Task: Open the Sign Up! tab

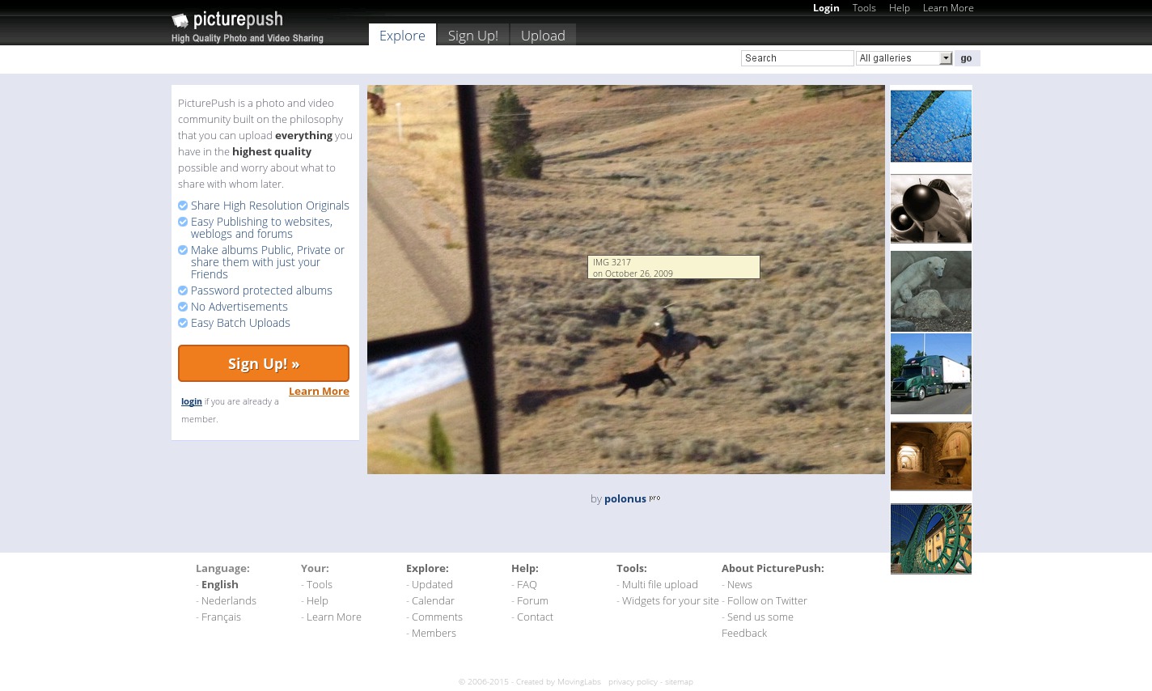Action: click(472, 36)
